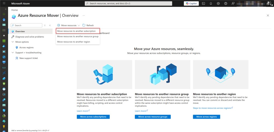274x132 pixels.
Task: Click Move across subscriptions button
Action: 93,117
